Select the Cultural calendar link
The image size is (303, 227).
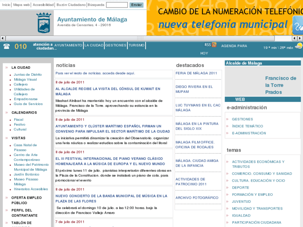tap(20, 130)
